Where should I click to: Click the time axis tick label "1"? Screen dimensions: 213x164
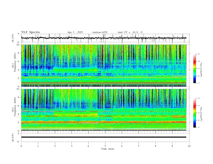pyautogui.click(x=38, y=146)
